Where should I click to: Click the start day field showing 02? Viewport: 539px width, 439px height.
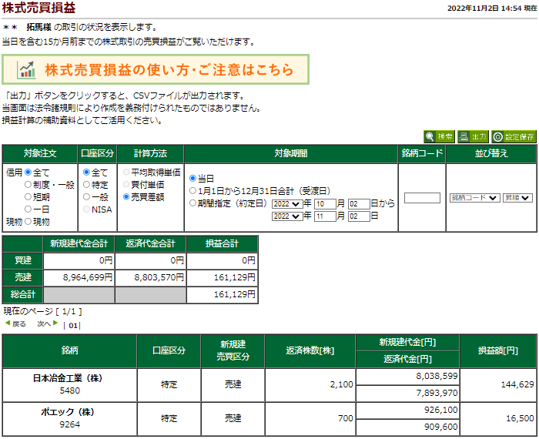[359, 204]
